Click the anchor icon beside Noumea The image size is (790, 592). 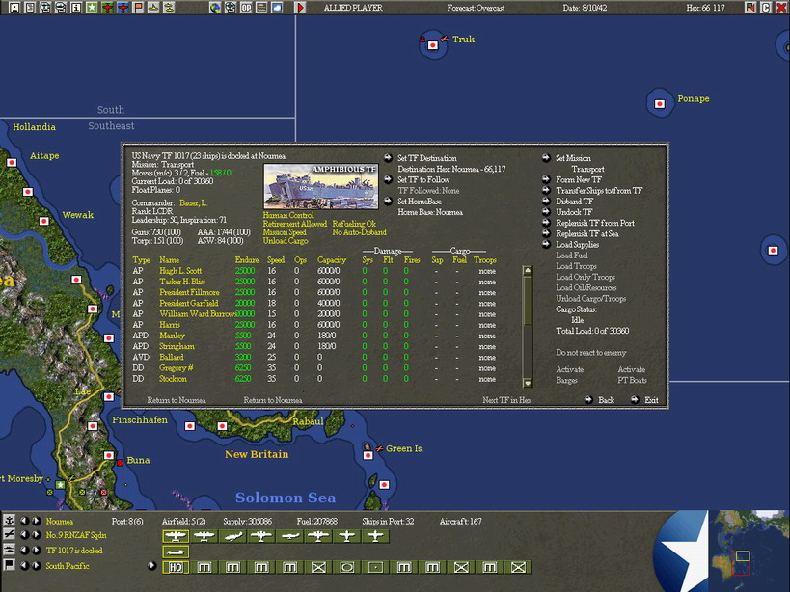[9, 520]
